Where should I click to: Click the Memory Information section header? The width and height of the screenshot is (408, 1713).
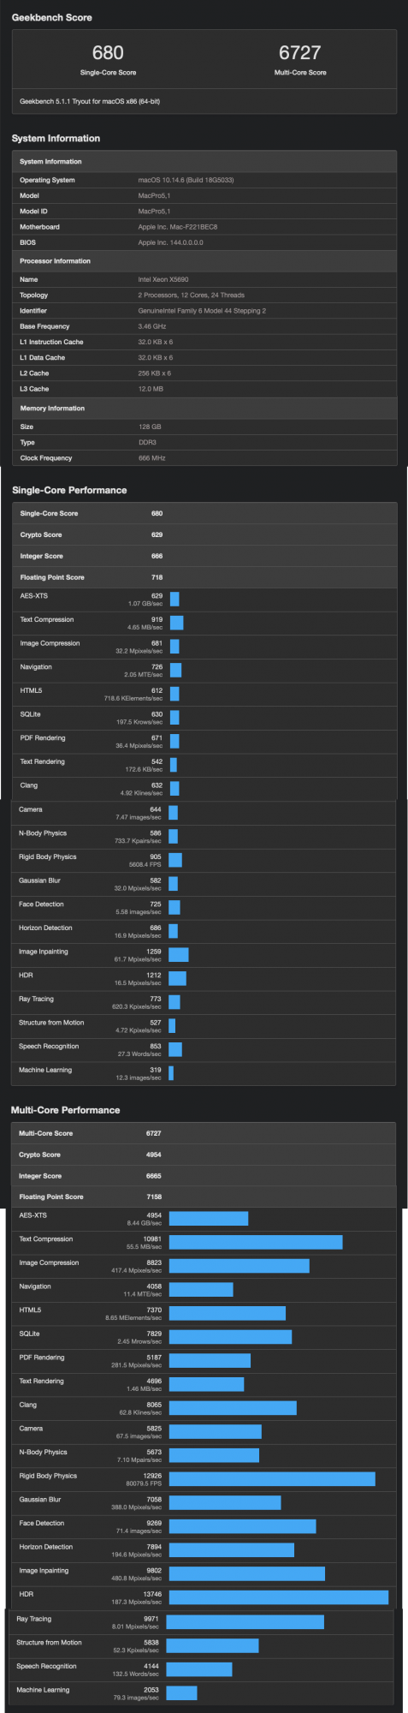[204, 408]
